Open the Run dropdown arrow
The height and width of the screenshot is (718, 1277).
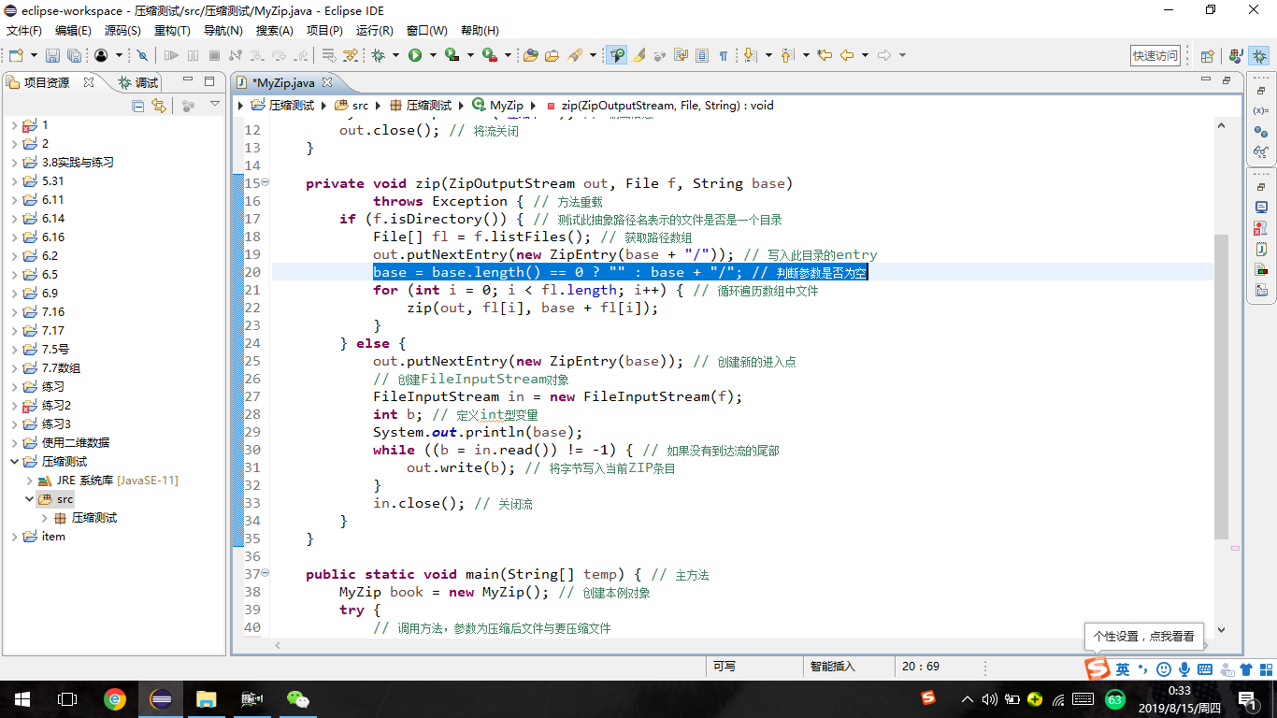point(433,55)
